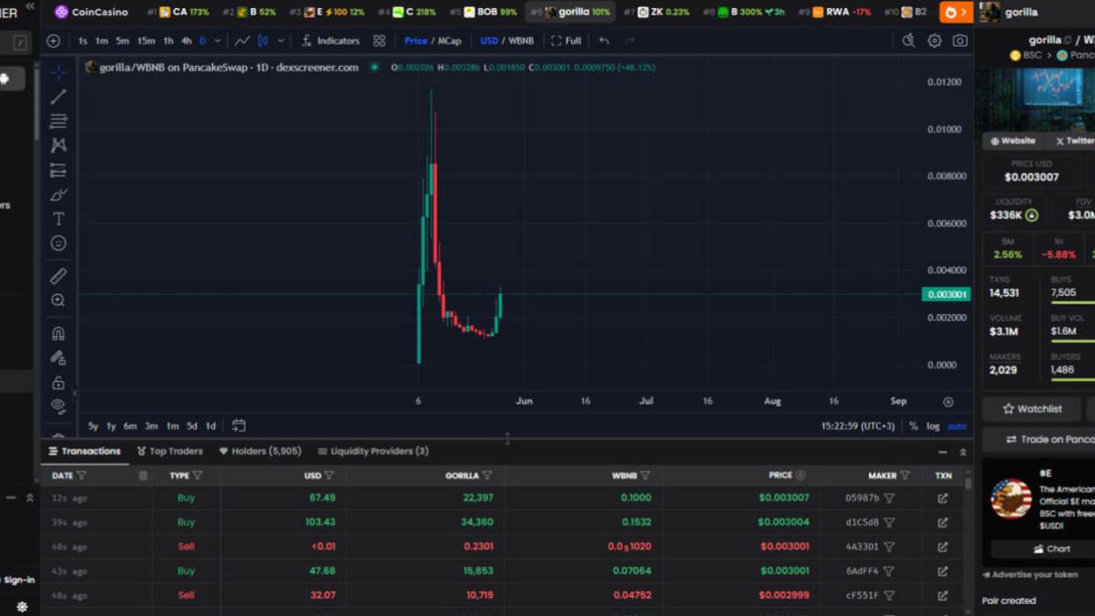Activate the zoom in tool
This screenshot has width=1095, height=616.
point(58,301)
